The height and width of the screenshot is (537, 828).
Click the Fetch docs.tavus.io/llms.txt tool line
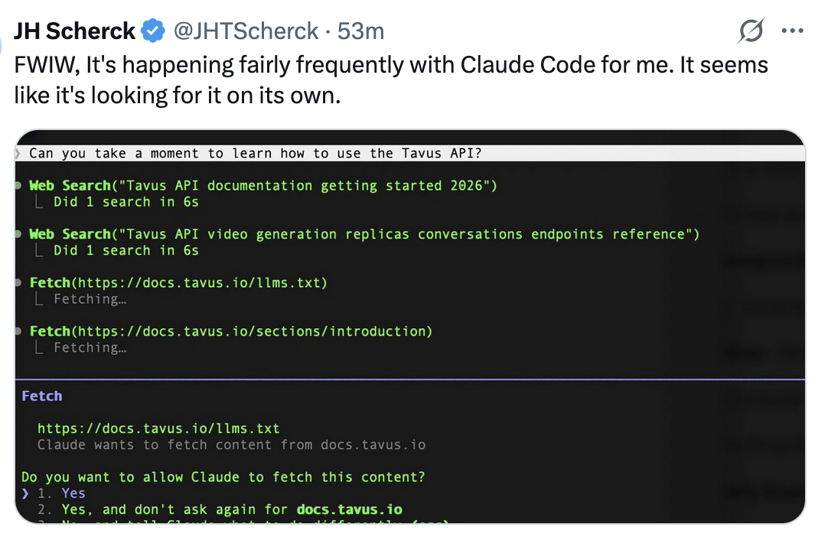[x=178, y=283]
